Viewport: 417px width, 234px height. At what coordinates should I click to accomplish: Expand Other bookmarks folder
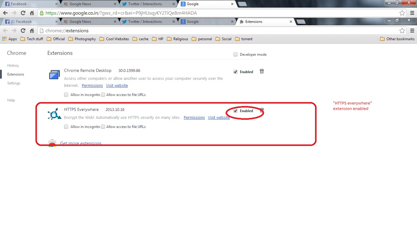click(x=397, y=39)
